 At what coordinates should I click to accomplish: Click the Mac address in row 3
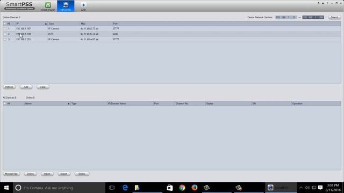[x=89, y=39]
